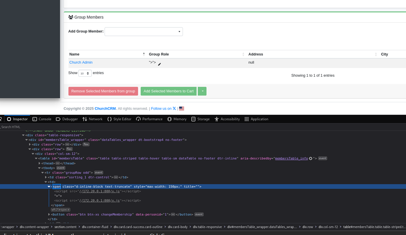The width and height of the screenshot is (406, 235).
Task: Collapse the tr groupRow odd node
Action: click(x=43, y=173)
